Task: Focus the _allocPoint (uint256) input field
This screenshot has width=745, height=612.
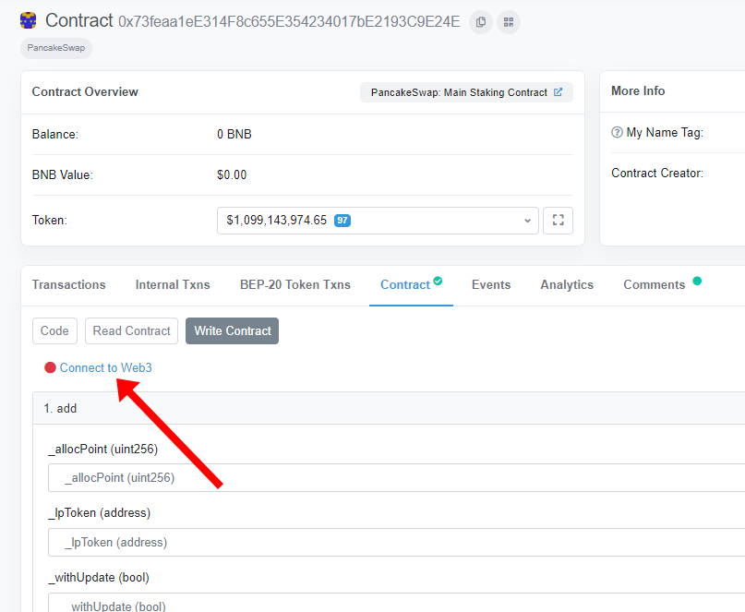Action: (x=396, y=477)
